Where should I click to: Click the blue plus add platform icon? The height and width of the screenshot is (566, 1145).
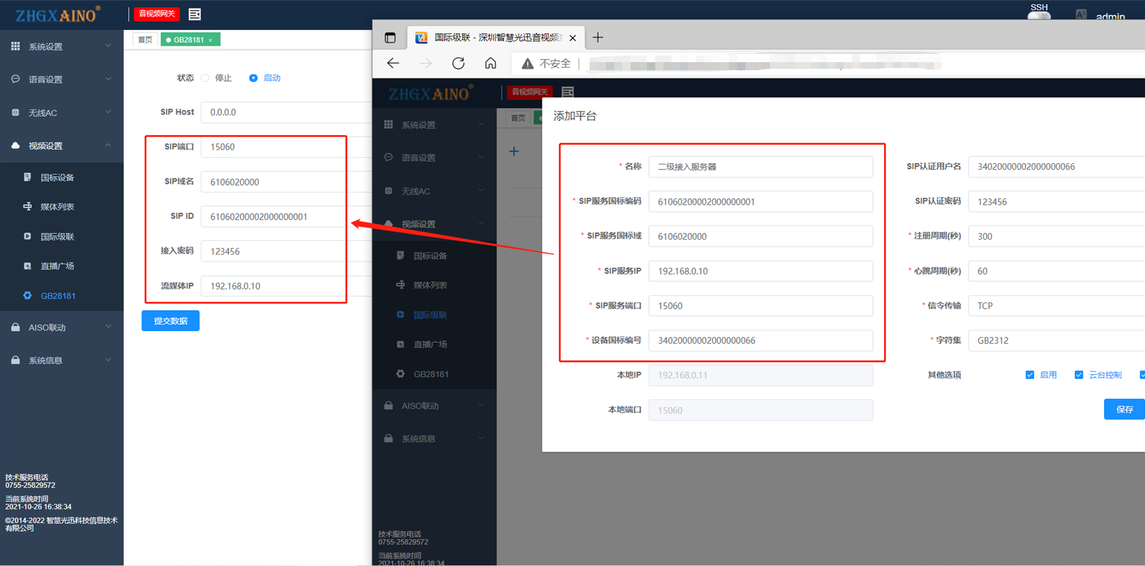pos(514,152)
